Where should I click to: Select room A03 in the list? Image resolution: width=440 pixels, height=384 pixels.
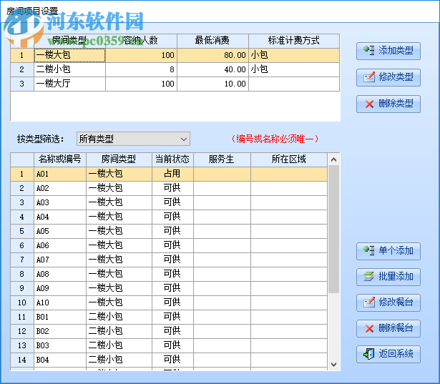pos(169,202)
